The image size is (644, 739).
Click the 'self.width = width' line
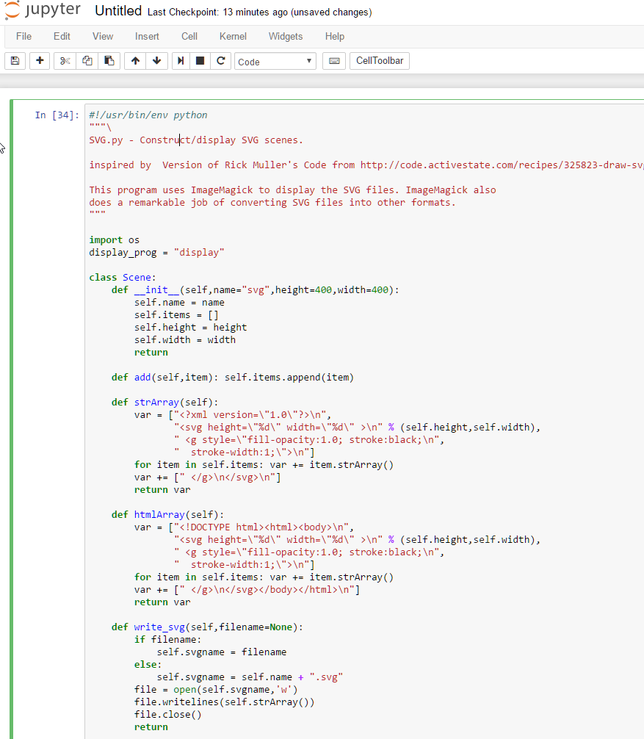coord(184,340)
